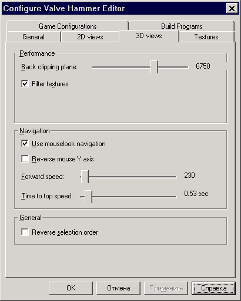Click the Отмена cancel button
Image resolution: width=241 pixels, height=301 pixels.
118,288
